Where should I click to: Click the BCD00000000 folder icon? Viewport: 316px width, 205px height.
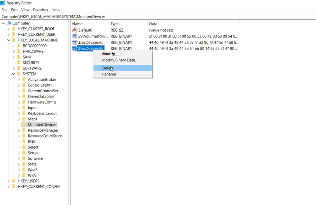tap(19, 46)
